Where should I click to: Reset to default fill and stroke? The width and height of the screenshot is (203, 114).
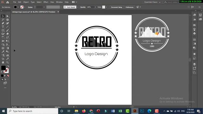click(2, 72)
